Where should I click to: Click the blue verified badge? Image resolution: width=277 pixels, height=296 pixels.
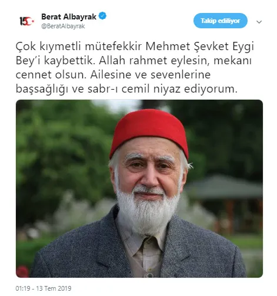tap(103, 16)
